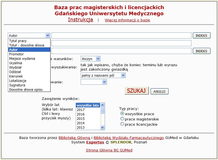The width and height of the screenshot is (218, 160).
Task: Select 'prace licencjackie' radio button
Action: click(122, 124)
